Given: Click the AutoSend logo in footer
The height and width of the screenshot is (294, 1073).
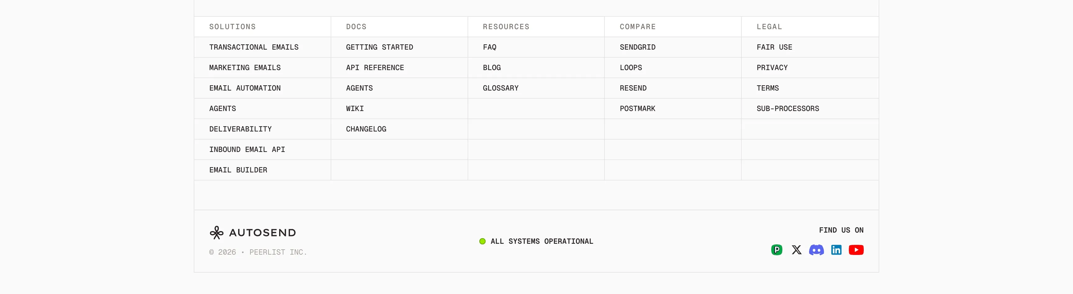Looking at the screenshot, I should pos(252,233).
